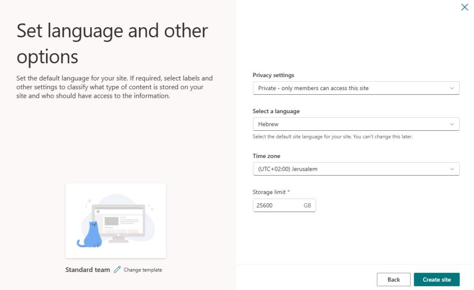
Task: Click the pencil icon beside Standard team
Action: click(x=117, y=270)
